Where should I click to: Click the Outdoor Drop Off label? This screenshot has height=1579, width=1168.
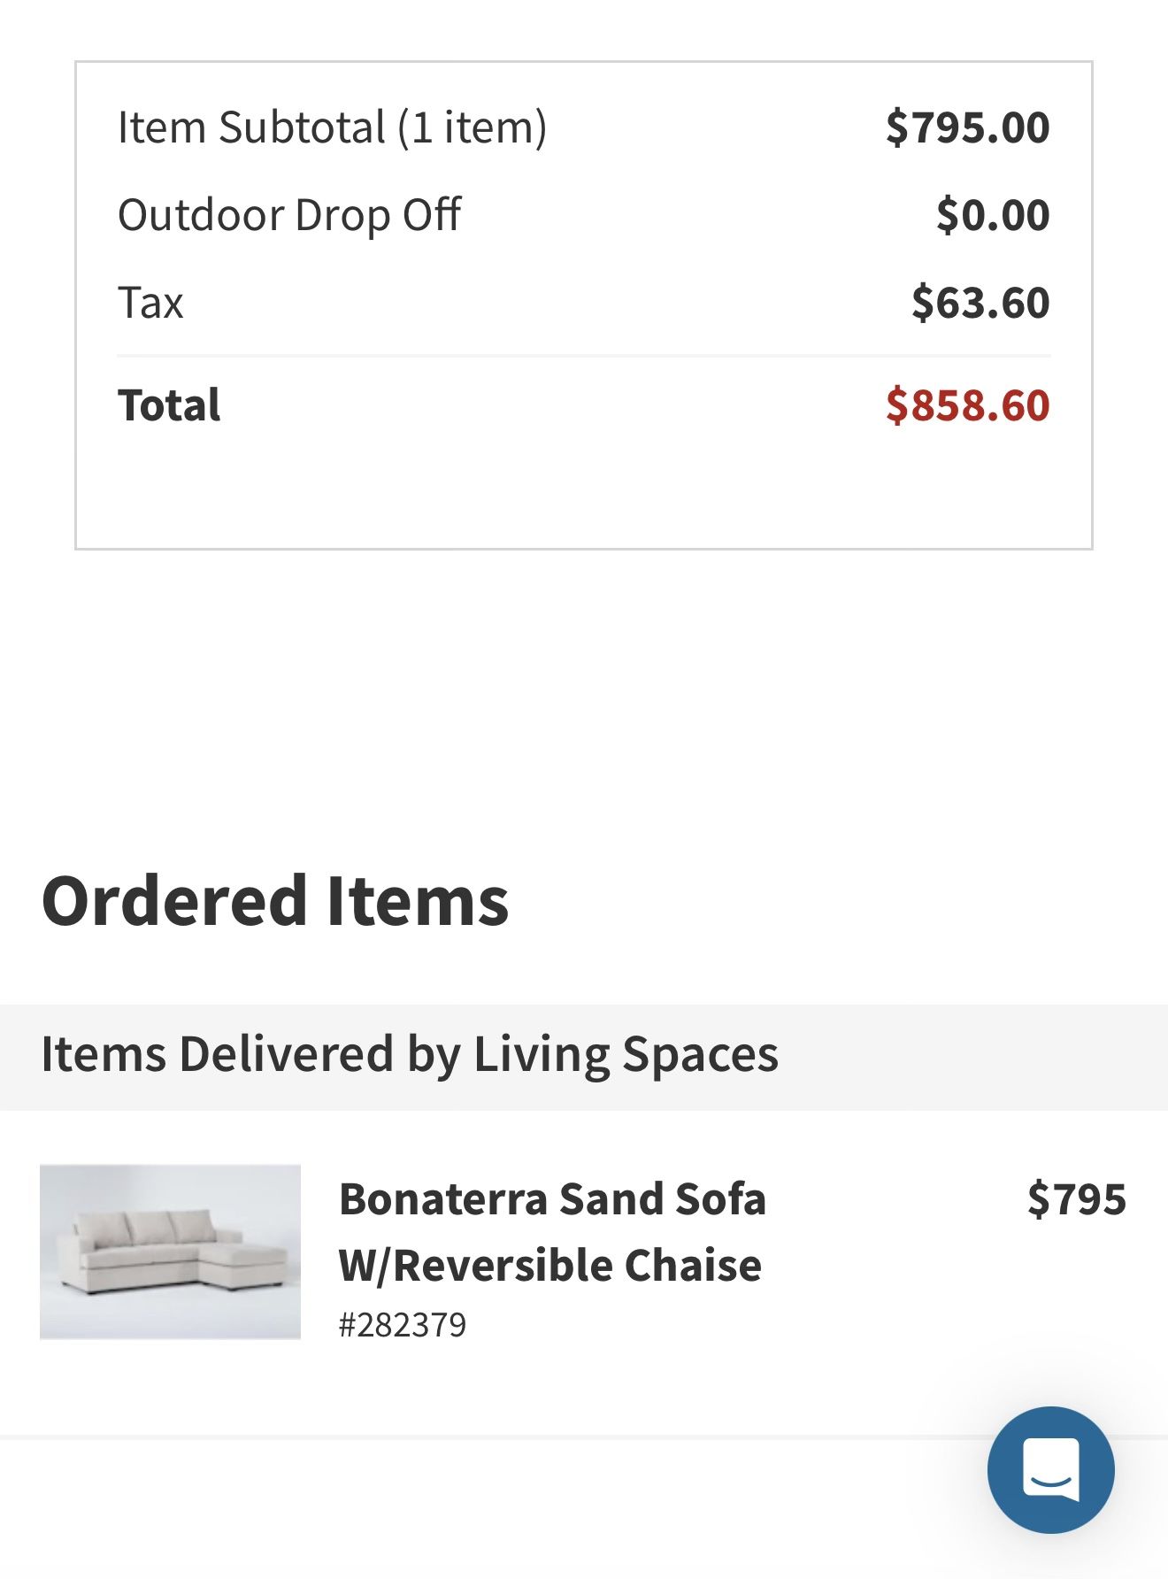[x=289, y=215]
